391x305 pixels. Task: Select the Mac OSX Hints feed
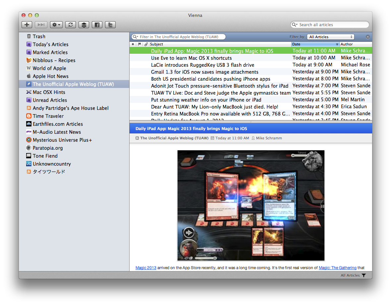[49, 92]
